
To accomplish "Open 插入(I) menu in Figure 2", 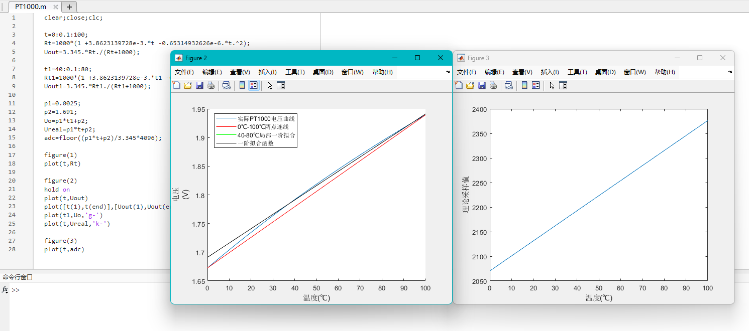I will pos(267,72).
